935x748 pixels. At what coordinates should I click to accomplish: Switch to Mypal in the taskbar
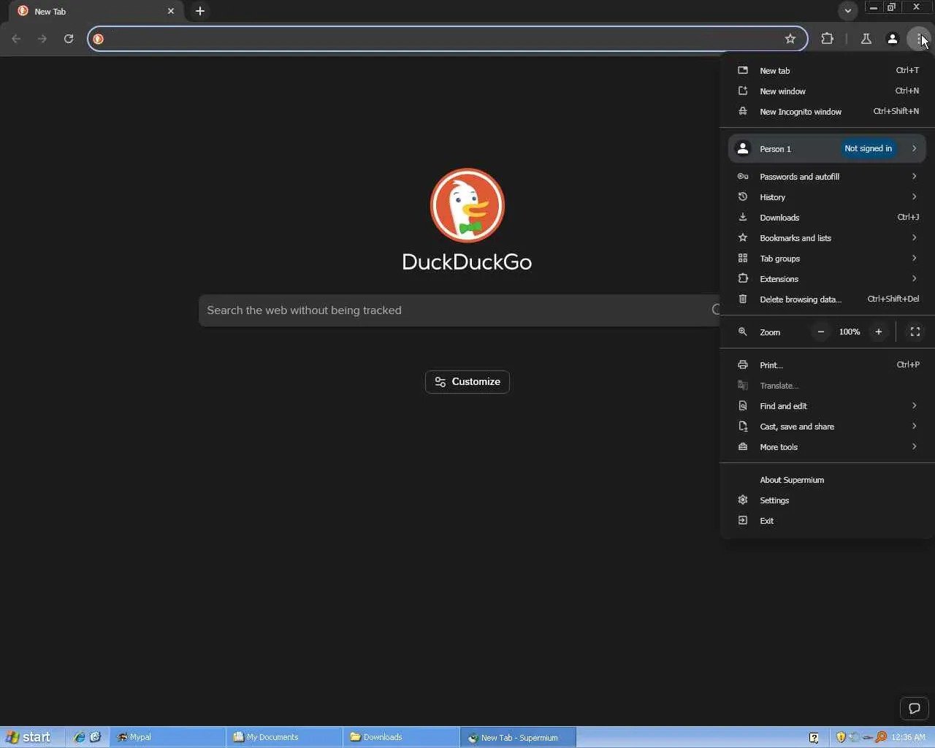point(167,738)
